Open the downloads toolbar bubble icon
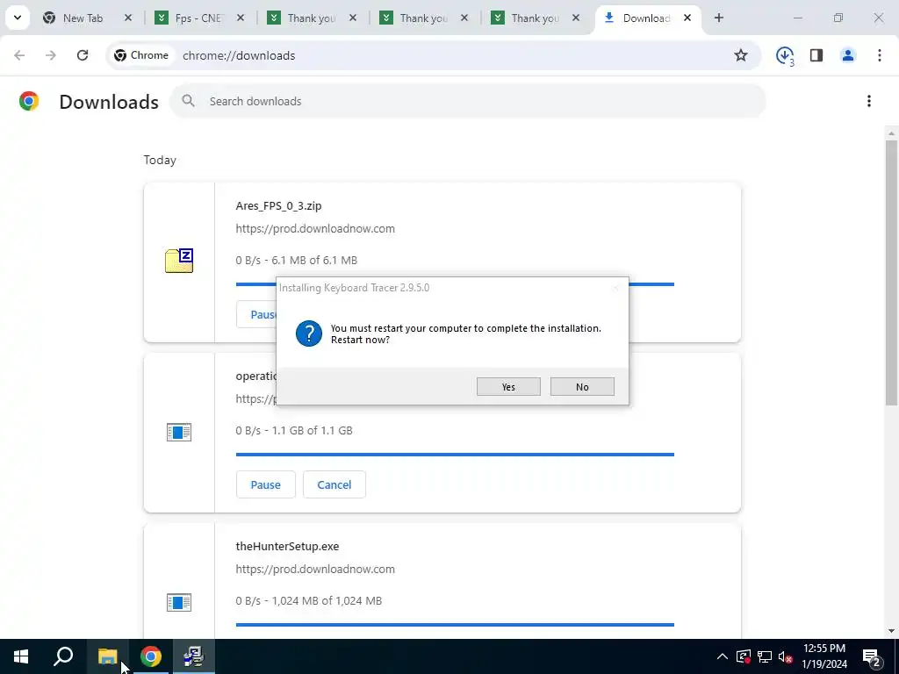Viewport: 899px width, 674px height. pos(785,55)
